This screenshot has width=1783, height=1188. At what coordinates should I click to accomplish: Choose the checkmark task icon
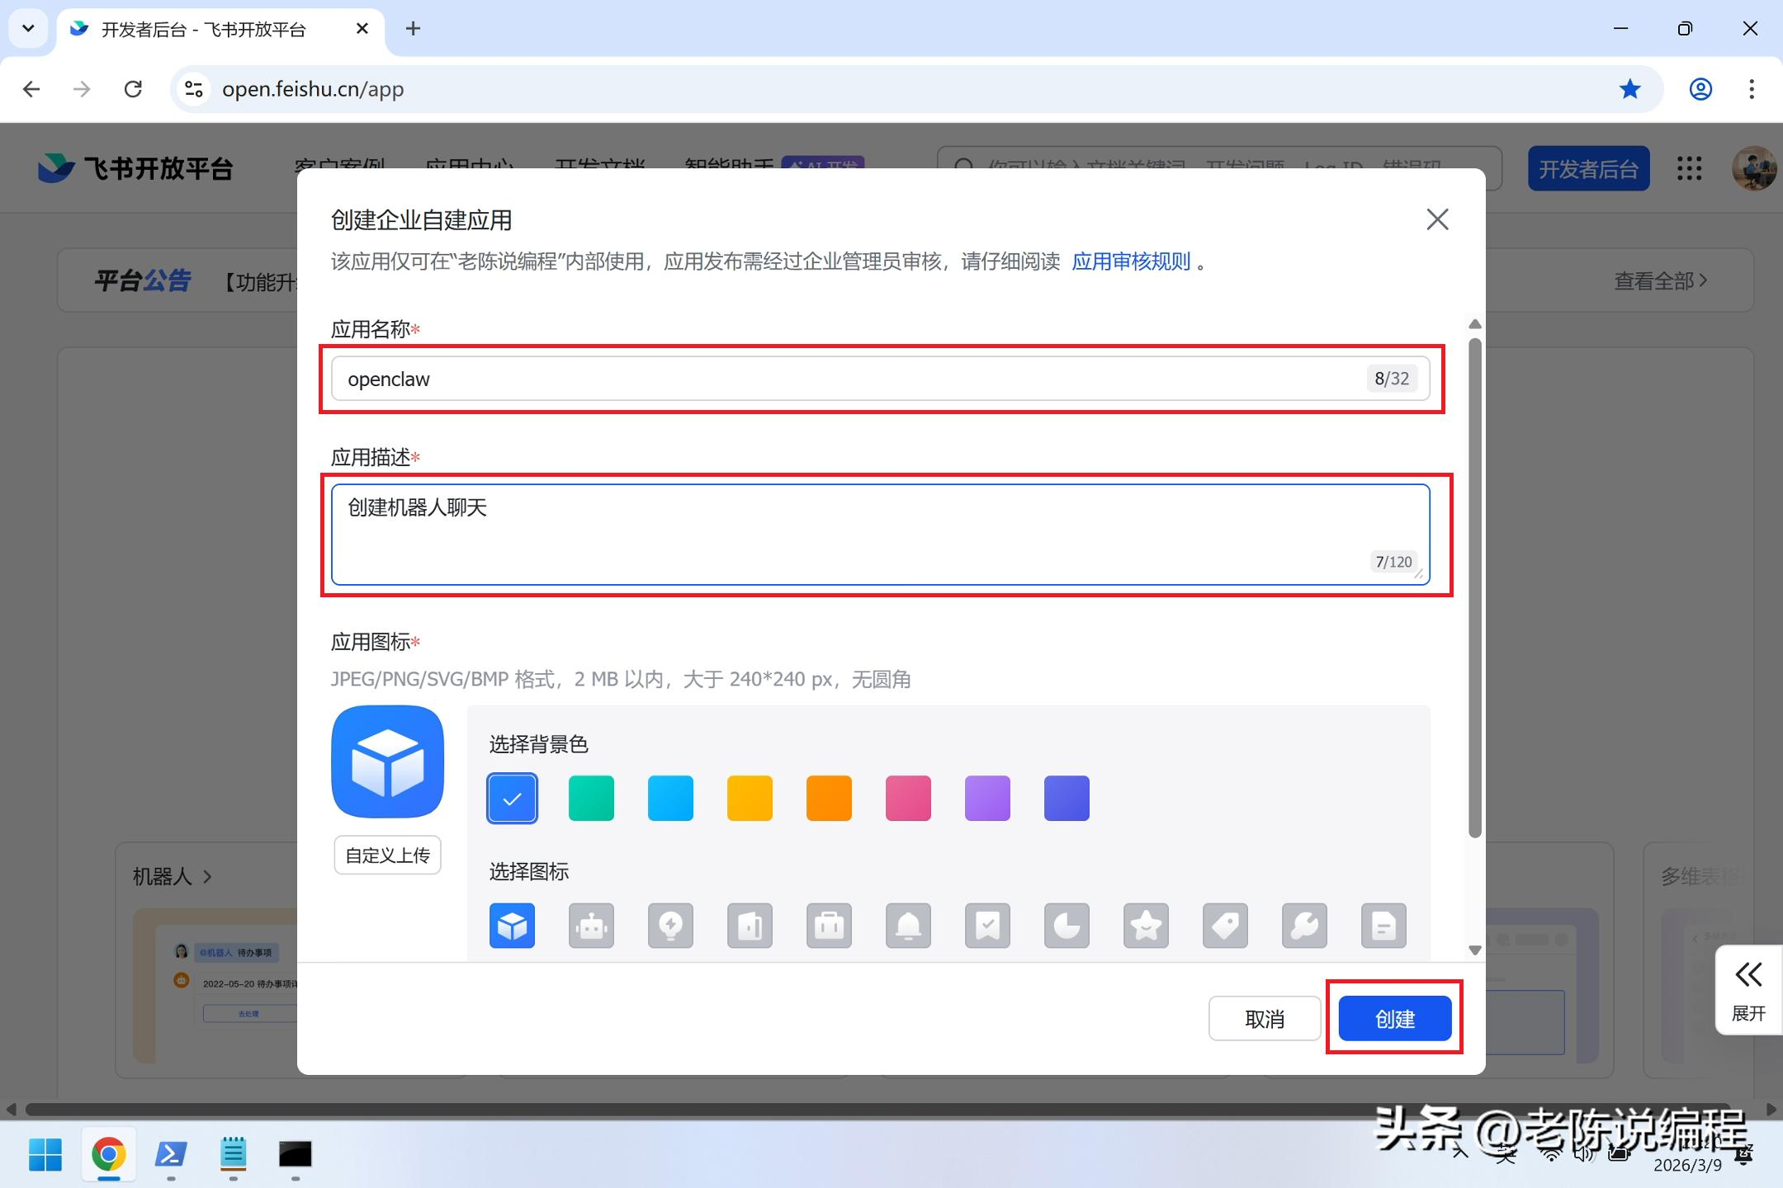[x=987, y=926]
